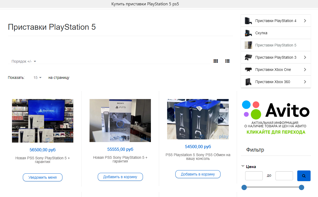Switch to grid view layout icon
Screen dimensions: 318x197
point(215,61)
